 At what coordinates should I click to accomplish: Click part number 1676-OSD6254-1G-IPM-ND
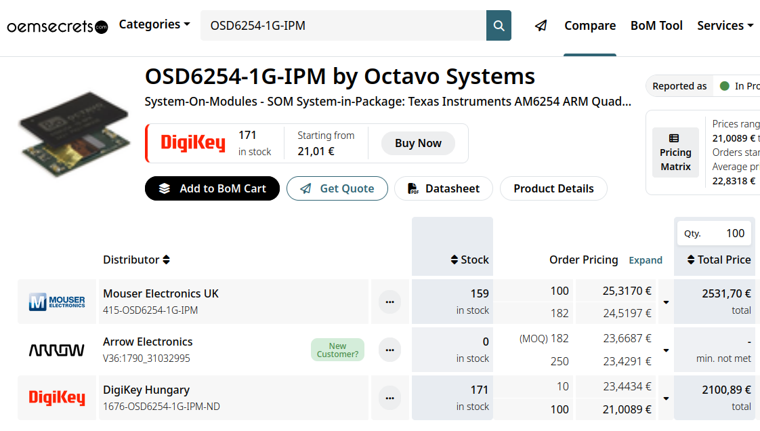(x=161, y=407)
